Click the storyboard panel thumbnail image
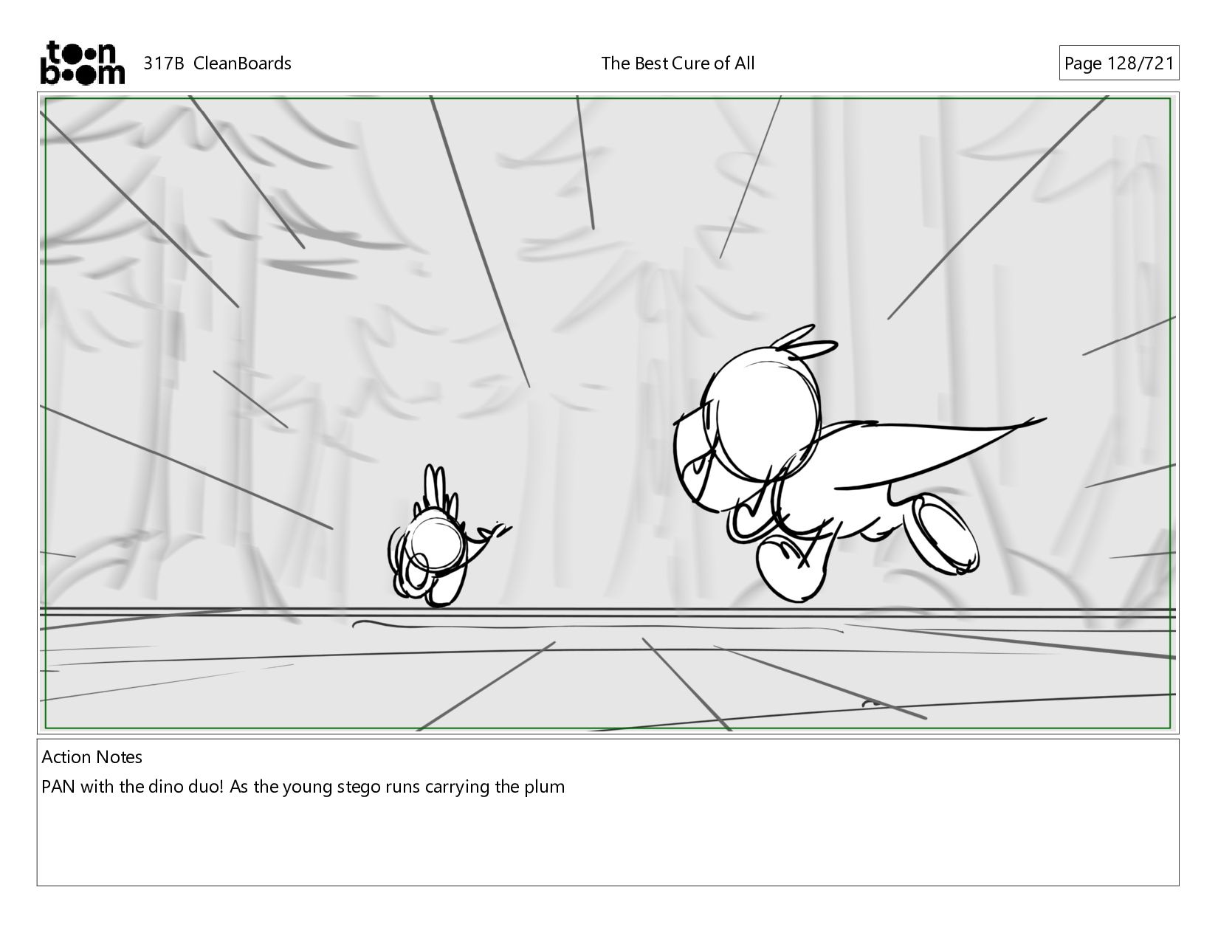Viewport: 1218px width, 941px height. tap(608, 413)
